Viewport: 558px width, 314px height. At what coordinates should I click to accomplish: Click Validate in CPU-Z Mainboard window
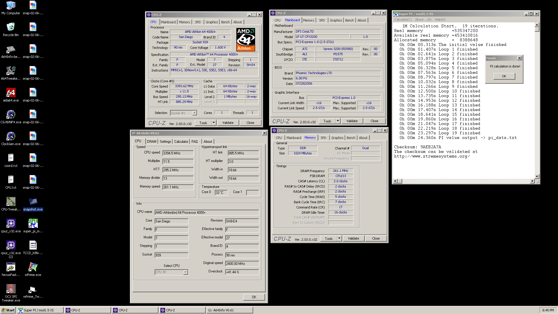pyautogui.click(x=352, y=121)
